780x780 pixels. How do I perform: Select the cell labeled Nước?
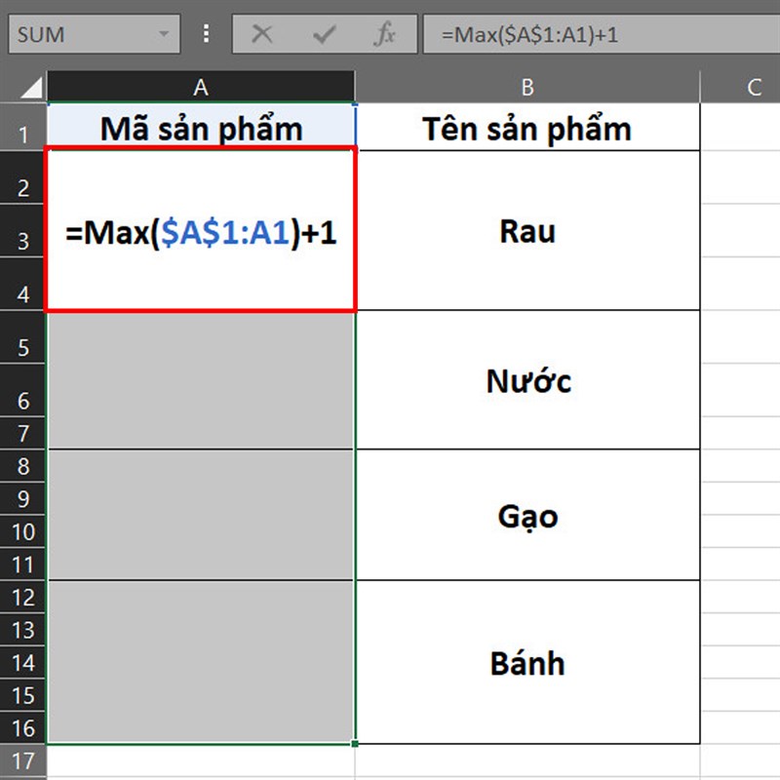pos(527,381)
